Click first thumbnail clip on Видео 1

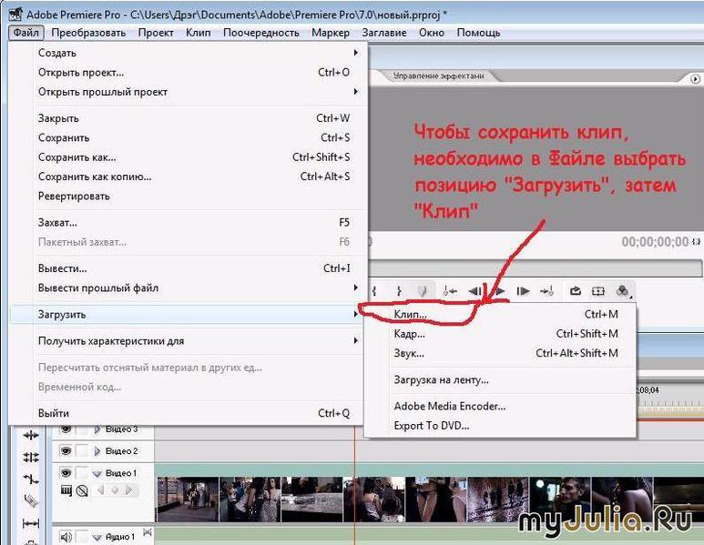pyautogui.click(x=188, y=500)
